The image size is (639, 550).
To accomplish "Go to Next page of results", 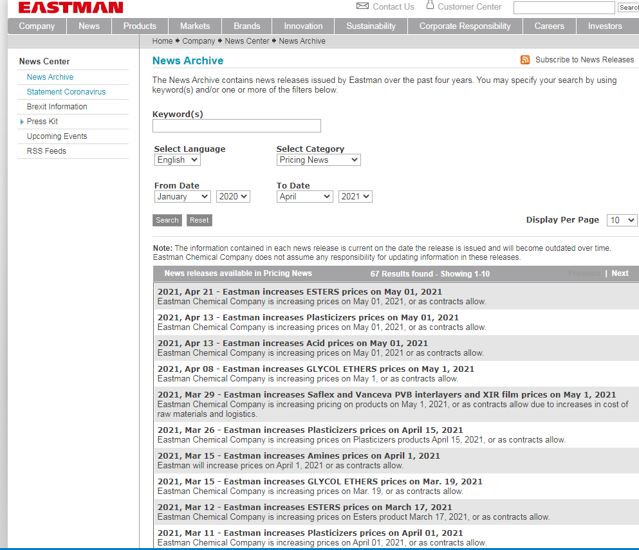I will (x=620, y=273).
